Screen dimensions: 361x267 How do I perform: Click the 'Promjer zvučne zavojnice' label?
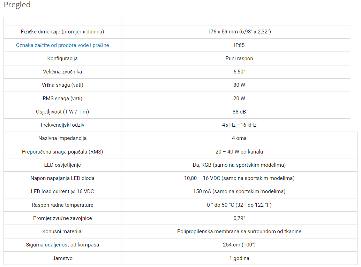coord(62,219)
